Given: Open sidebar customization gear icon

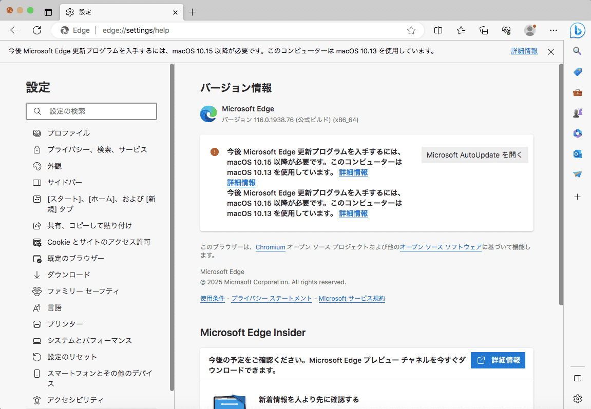Looking at the screenshot, I should pos(578,398).
